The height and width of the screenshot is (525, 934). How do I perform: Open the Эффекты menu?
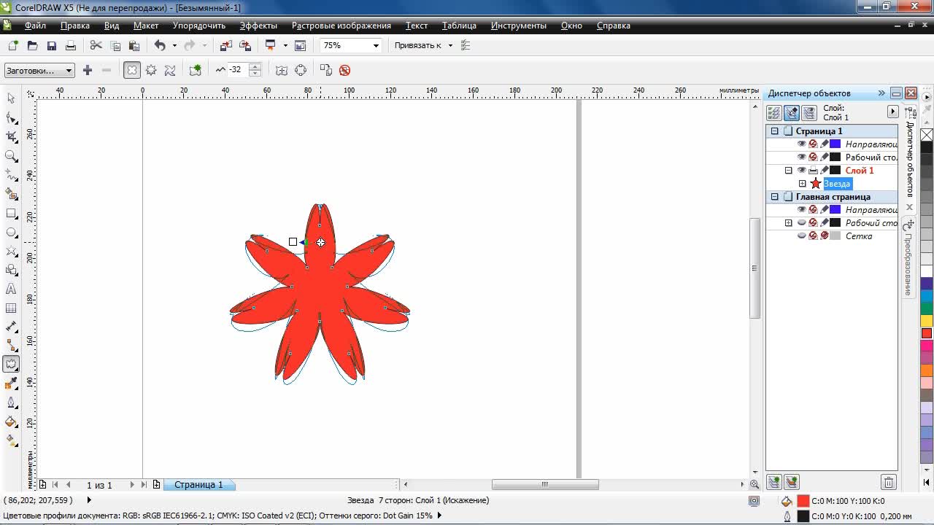258,26
